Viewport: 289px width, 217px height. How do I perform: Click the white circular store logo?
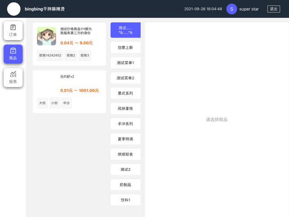pyautogui.click(x=14, y=9)
